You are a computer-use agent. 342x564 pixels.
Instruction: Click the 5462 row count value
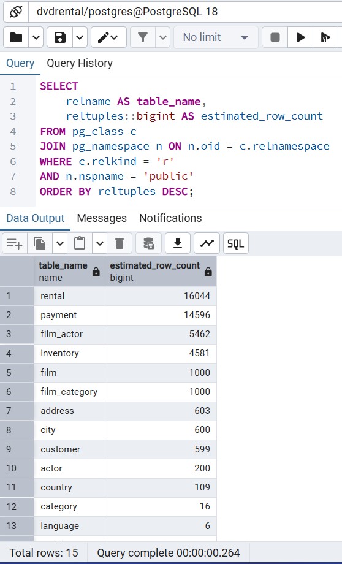(x=161, y=334)
